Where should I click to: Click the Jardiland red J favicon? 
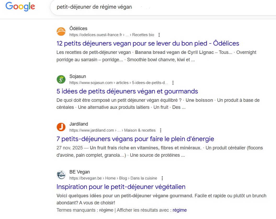click(x=61, y=127)
